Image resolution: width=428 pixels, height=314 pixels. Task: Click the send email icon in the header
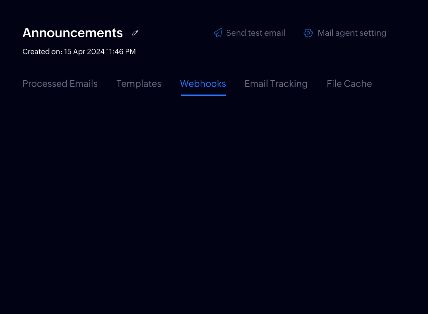click(218, 32)
